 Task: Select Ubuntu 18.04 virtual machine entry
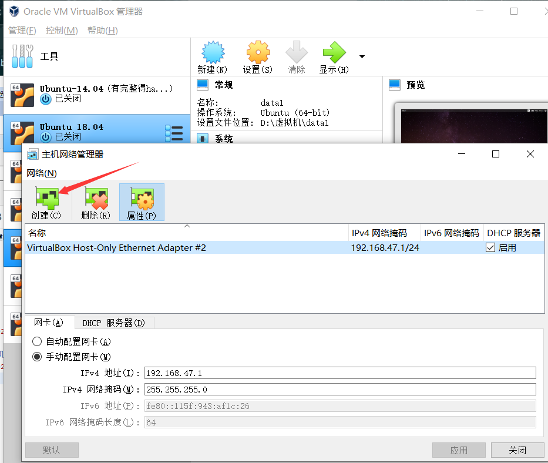tap(97, 133)
